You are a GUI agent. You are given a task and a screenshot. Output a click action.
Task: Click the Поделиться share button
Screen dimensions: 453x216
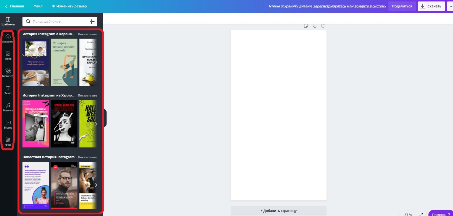[x=402, y=6]
